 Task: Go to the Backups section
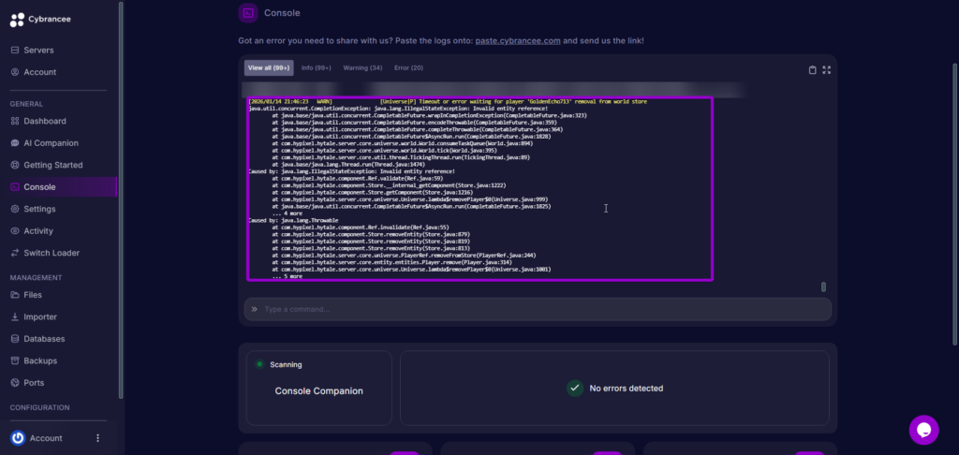[x=41, y=360]
